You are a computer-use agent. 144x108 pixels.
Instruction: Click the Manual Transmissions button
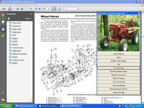pyautogui.click(x=119, y=75)
